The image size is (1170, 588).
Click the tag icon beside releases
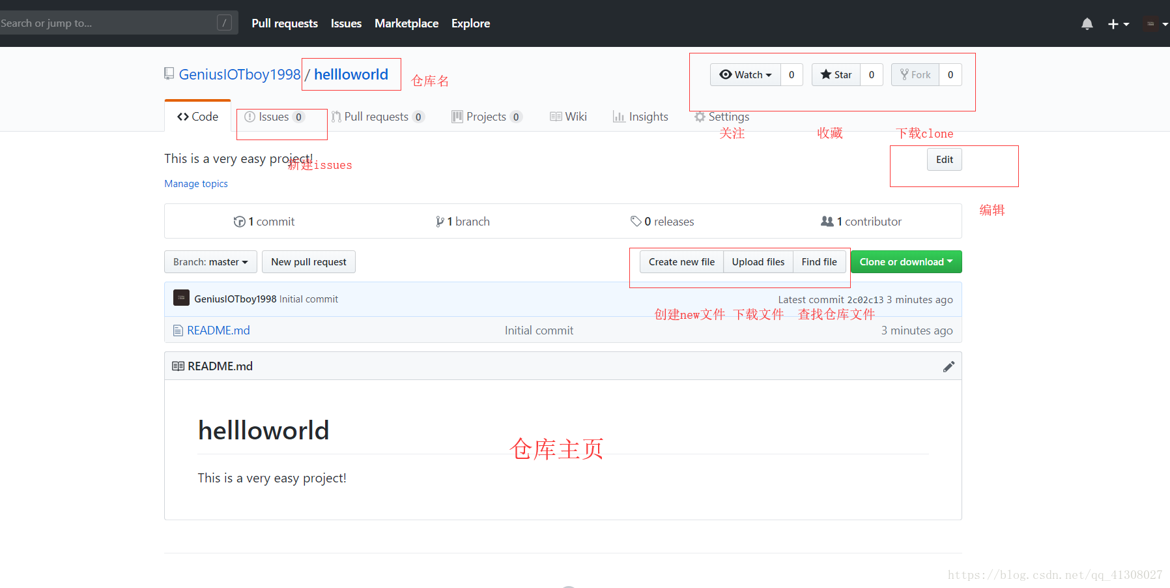[636, 222]
